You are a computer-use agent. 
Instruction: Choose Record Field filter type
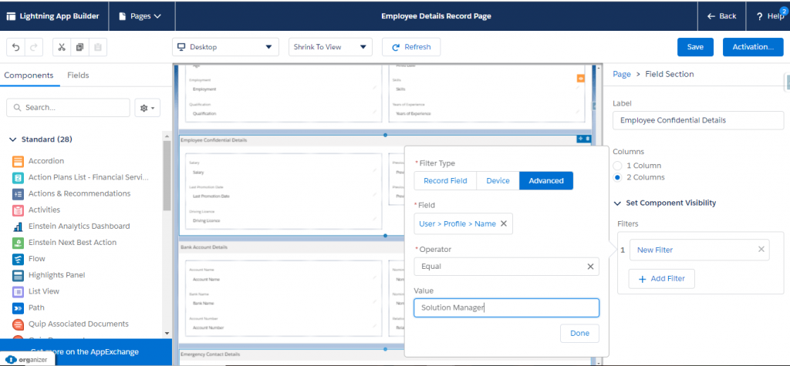coord(445,181)
